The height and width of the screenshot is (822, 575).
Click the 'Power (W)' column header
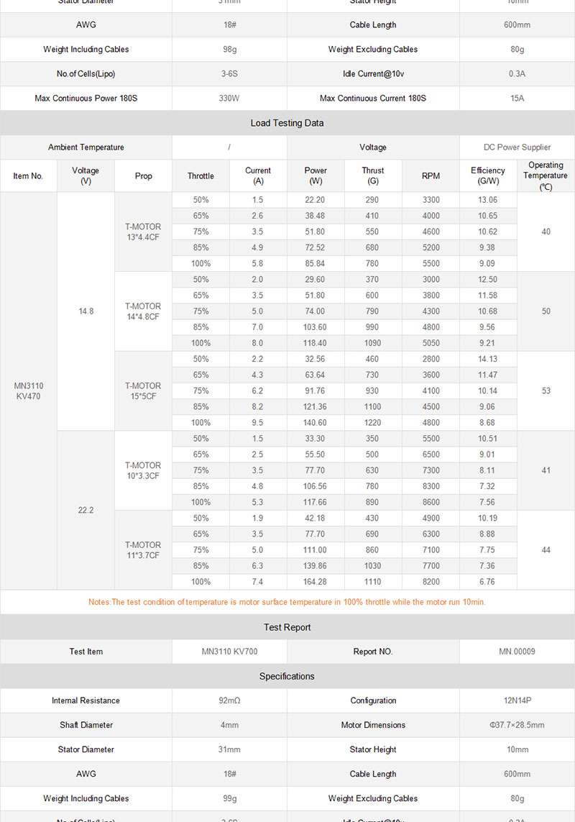click(316, 176)
